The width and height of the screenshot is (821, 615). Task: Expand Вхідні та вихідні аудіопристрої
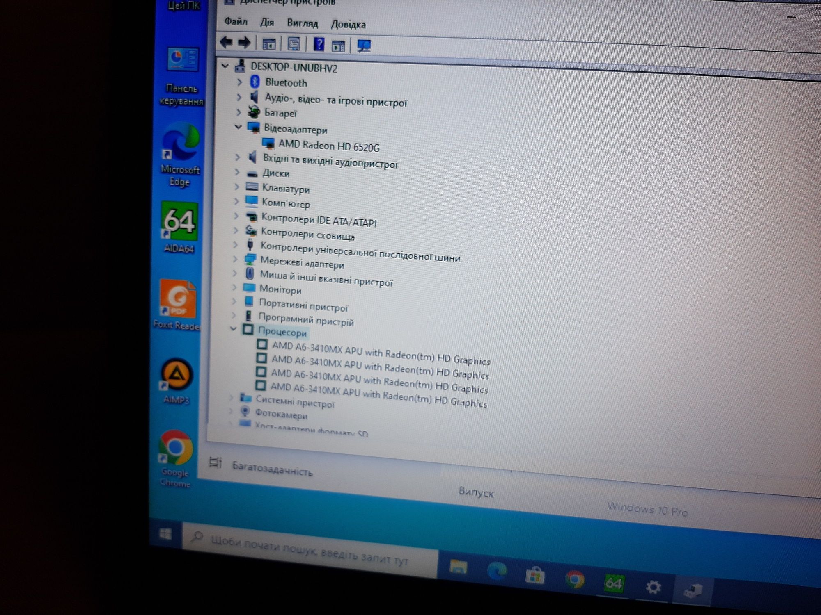click(237, 157)
